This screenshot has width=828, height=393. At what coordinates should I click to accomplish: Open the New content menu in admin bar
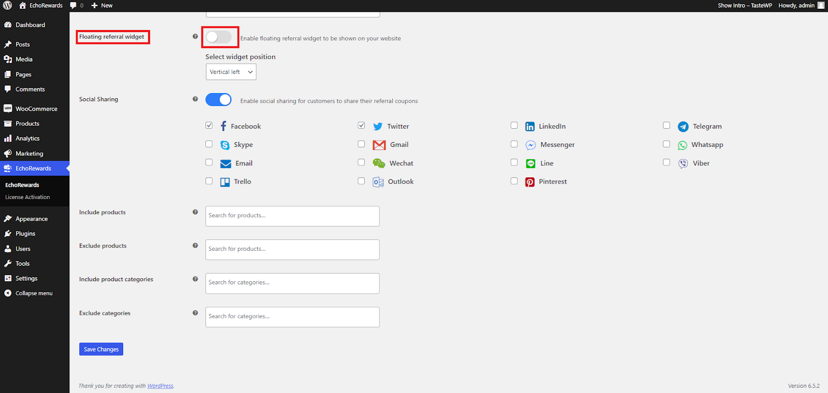102,6
